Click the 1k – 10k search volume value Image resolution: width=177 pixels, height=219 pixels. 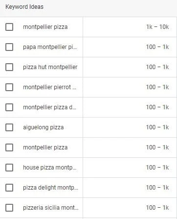[157, 27]
